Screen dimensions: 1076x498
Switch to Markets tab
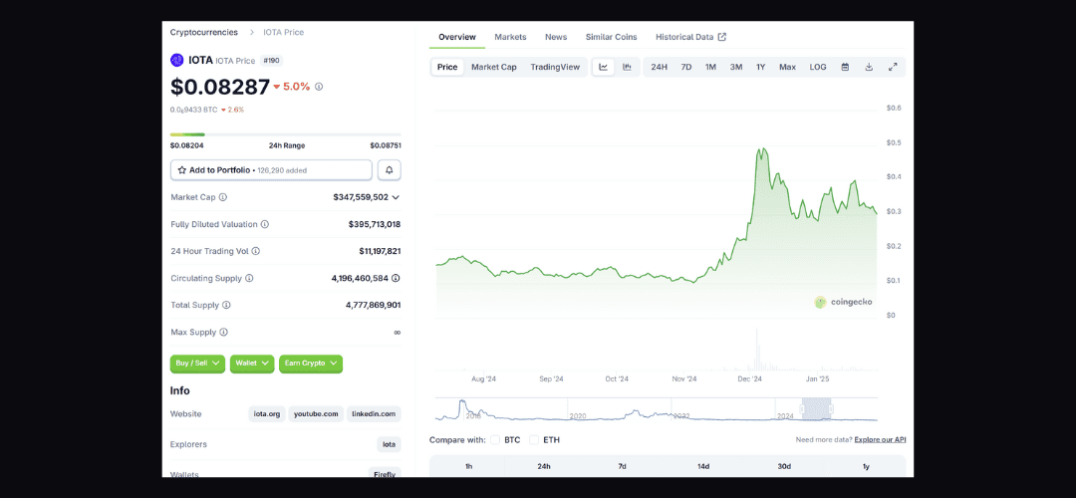(x=510, y=37)
